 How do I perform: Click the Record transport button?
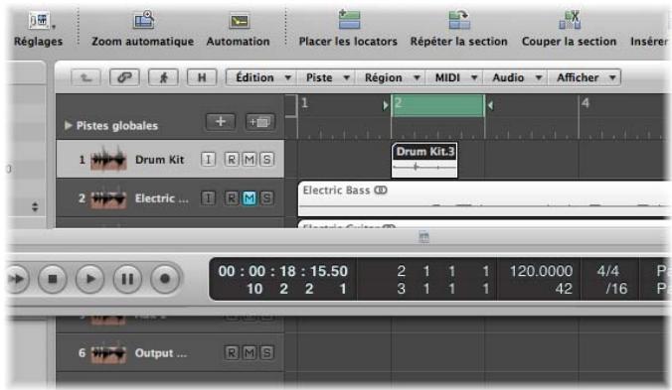[x=165, y=279]
